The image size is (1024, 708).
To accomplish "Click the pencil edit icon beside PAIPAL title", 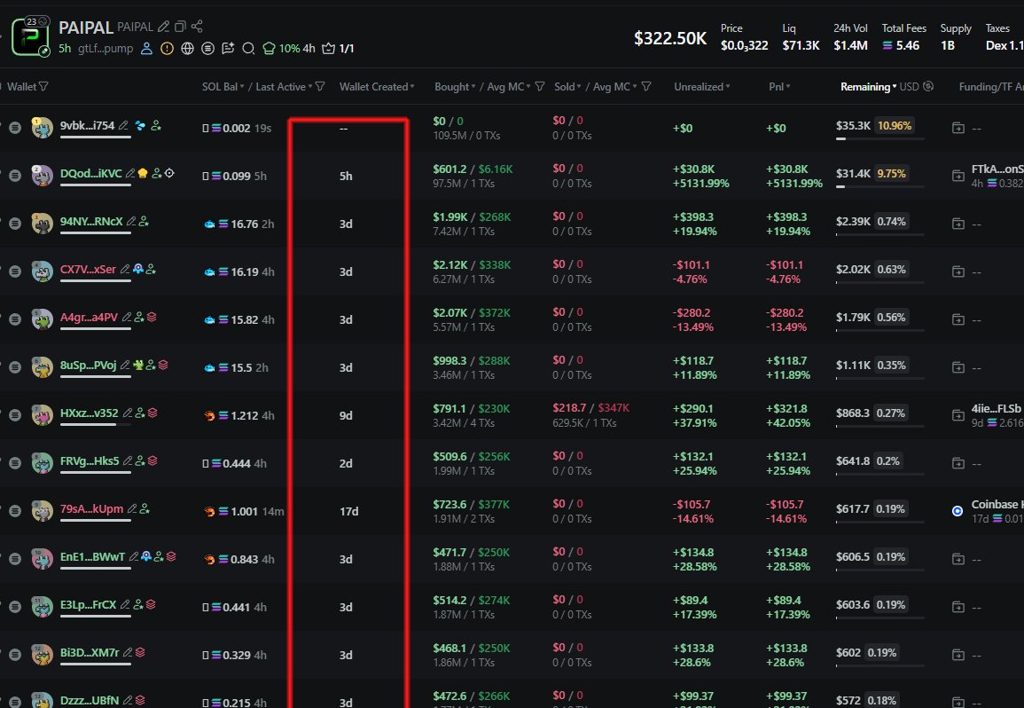I will (x=163, y=27).
